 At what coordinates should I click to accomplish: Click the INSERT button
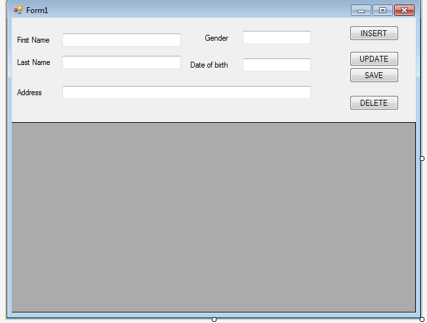click(x=374, y=33)
